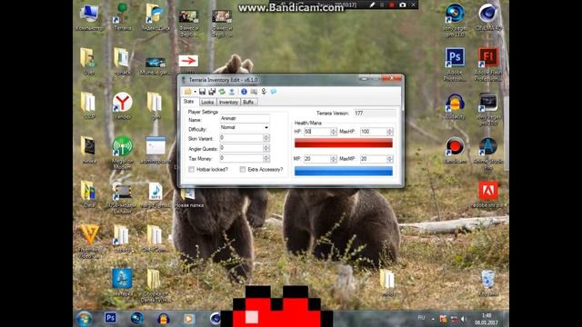Click inside the MaxMP value field
The height and width of the screenshot is (327, 582).
click(374, 159)
